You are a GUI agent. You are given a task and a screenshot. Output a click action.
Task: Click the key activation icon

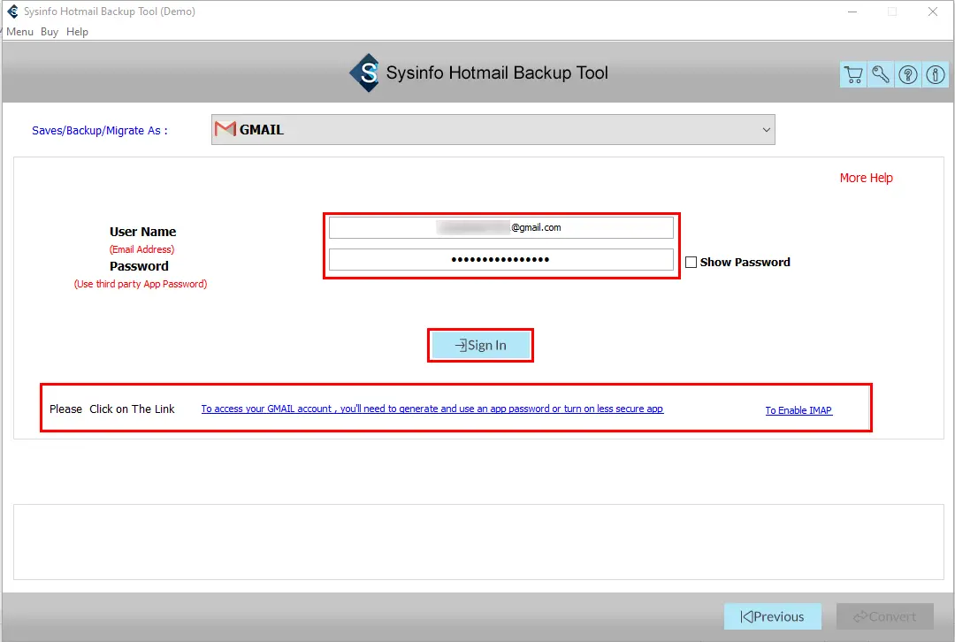point(881,74)
